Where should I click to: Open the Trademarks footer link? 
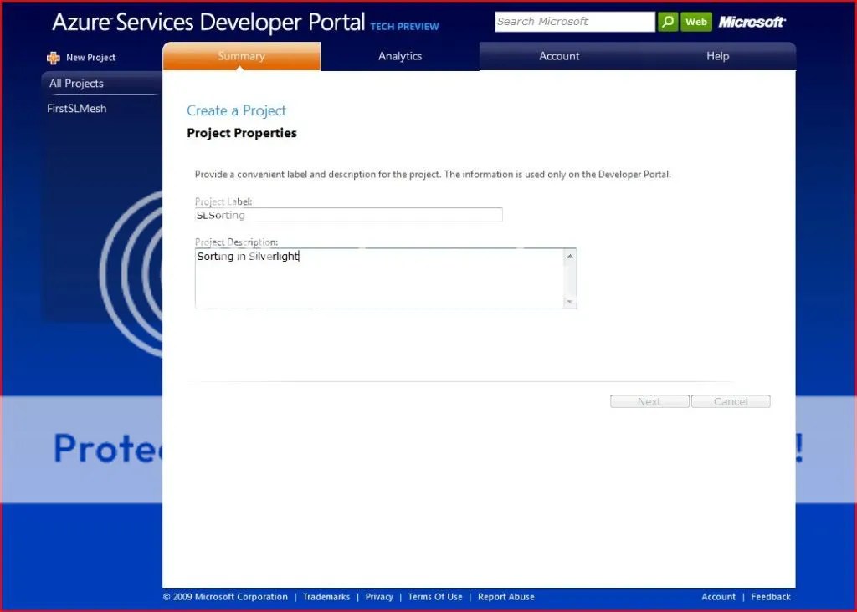click(326, 597)
